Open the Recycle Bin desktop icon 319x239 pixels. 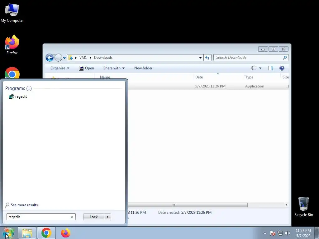coord(303,207)
